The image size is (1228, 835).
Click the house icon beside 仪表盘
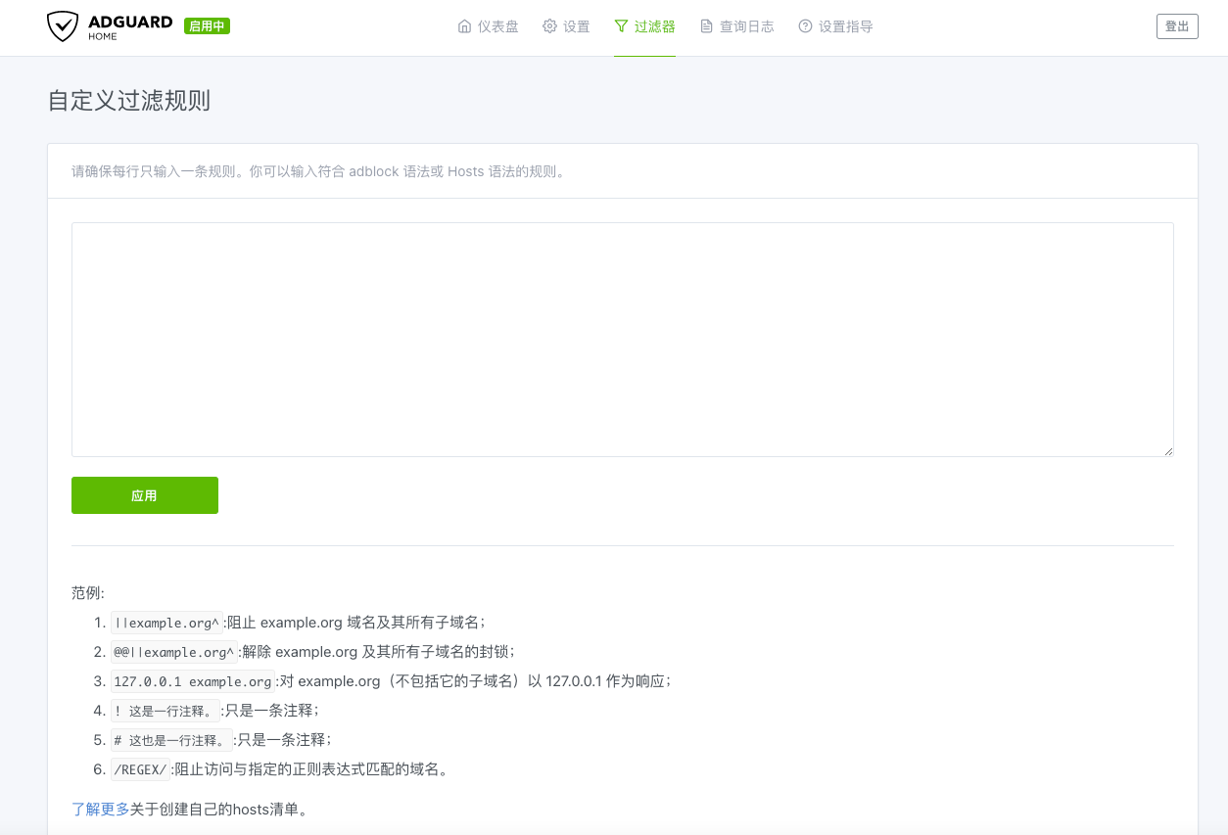click(464, 26)
